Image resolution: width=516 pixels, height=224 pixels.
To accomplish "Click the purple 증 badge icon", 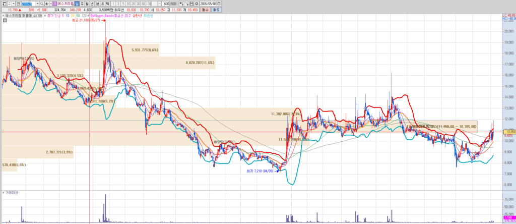I will pyautogui.click(x=55, y=4).
